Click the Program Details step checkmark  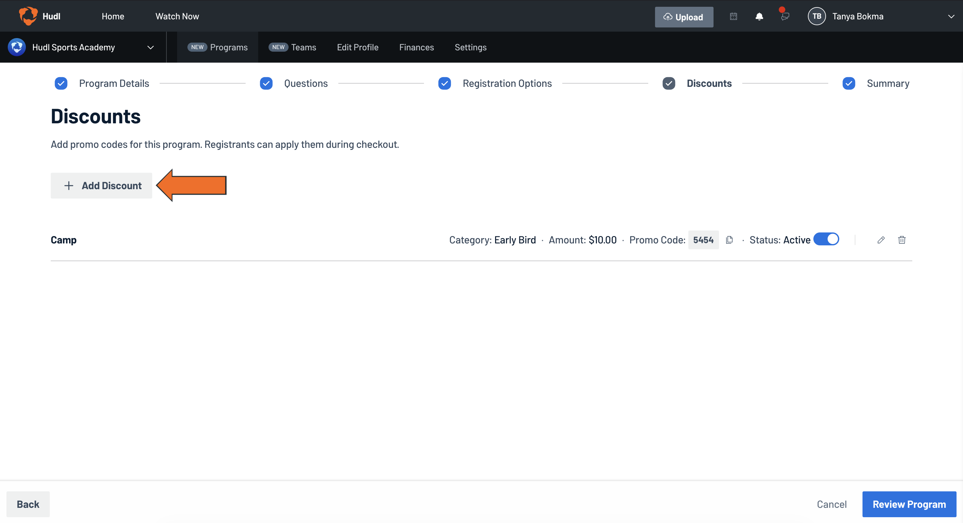click(61, 83)
